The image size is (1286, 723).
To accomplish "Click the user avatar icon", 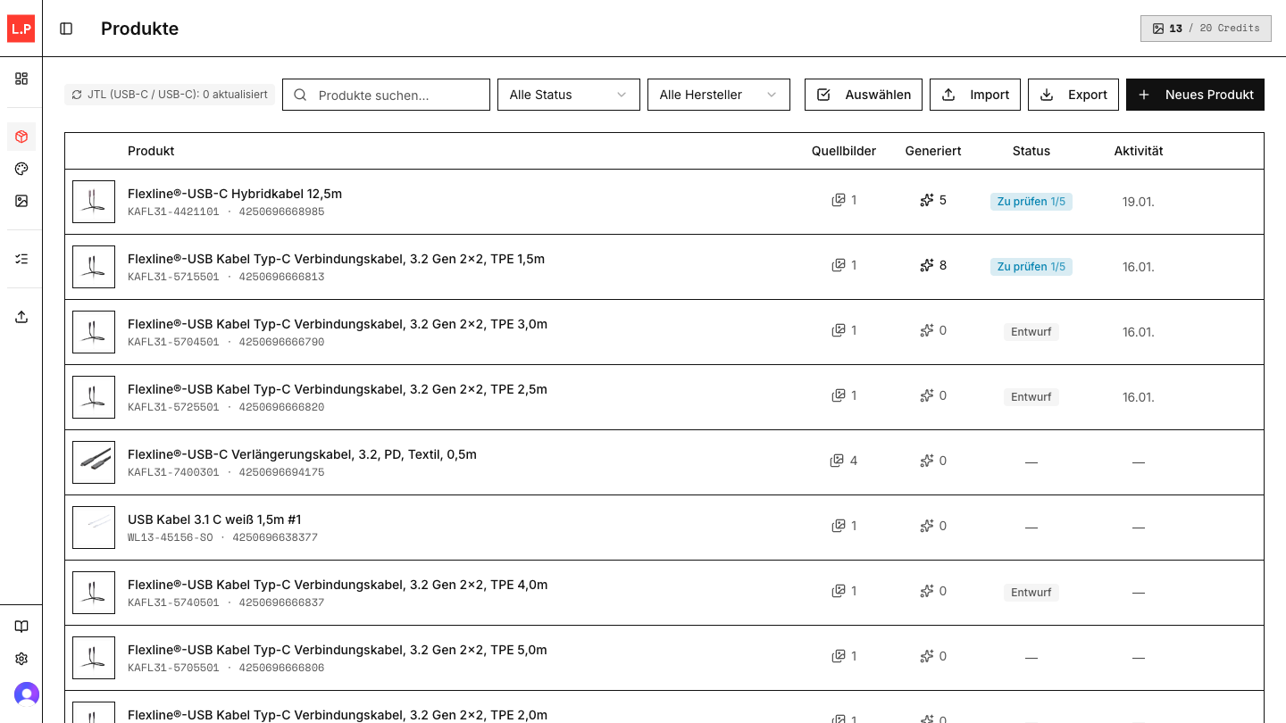I will [27, 694].
